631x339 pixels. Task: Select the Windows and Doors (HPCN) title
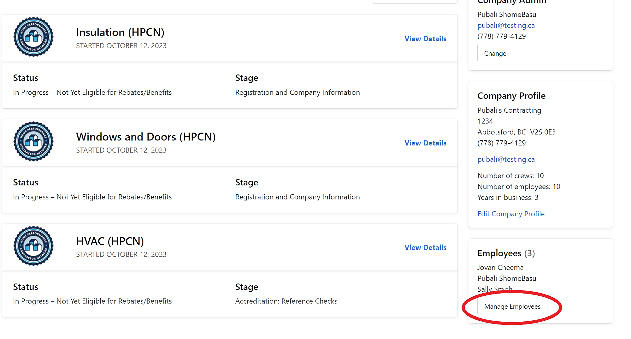(x=146, y=137)
